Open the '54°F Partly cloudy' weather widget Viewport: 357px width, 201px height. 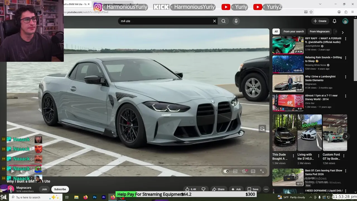(x=291, y=197)
